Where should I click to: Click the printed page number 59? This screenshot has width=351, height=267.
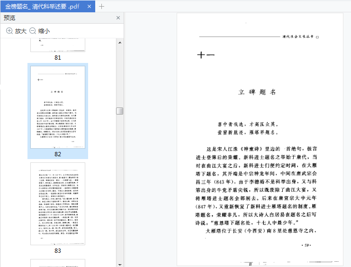(x=306, y=245)
